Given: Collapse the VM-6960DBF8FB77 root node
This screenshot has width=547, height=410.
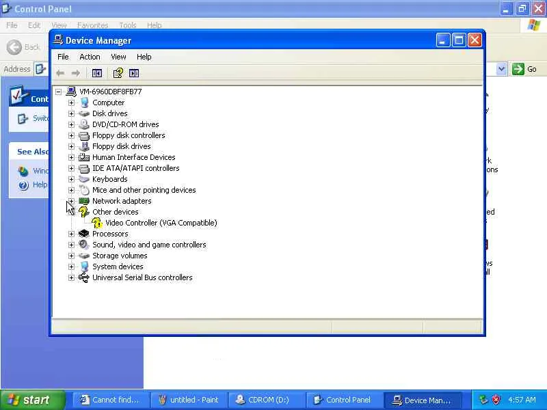Looking at the screenshot, I should [58, 92].
